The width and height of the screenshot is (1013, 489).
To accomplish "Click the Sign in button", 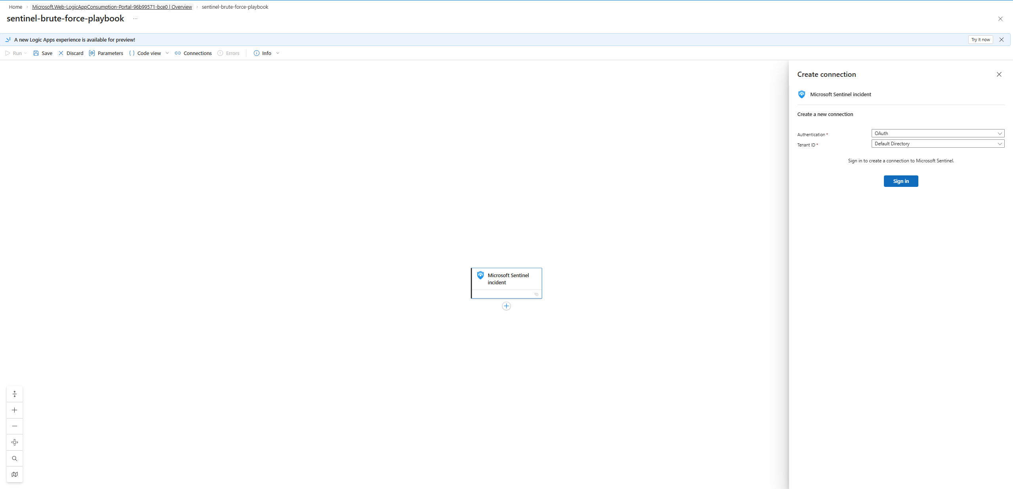I will 901,181.
